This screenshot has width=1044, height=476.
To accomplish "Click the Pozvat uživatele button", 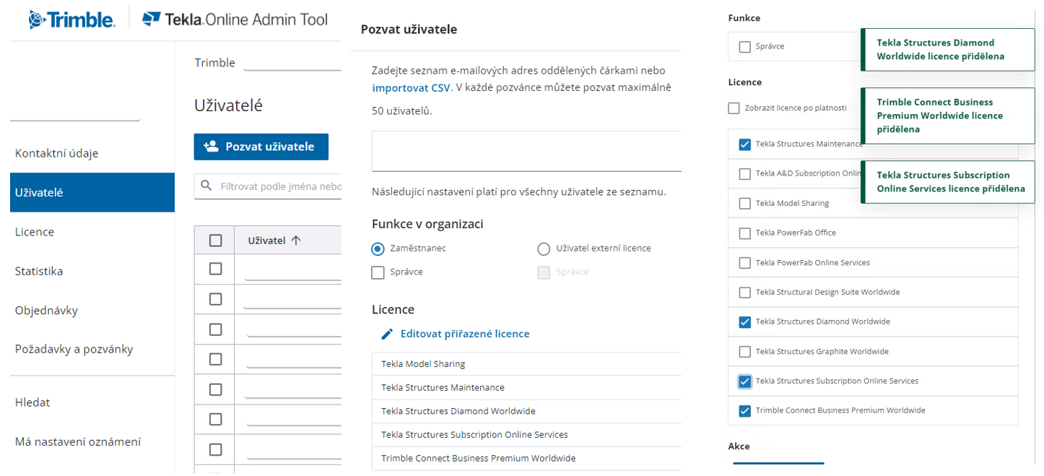I will tap(261, 147).
